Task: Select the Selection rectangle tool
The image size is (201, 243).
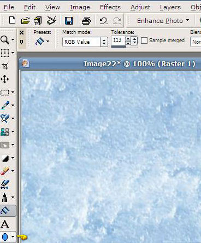Action: [5, 92]
